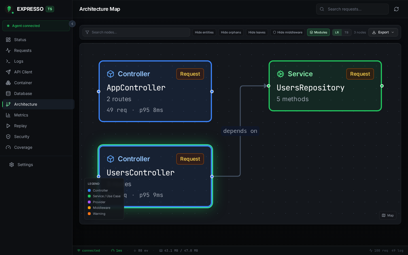Click the TS badge next to Expresso

[x=50, y=9]
